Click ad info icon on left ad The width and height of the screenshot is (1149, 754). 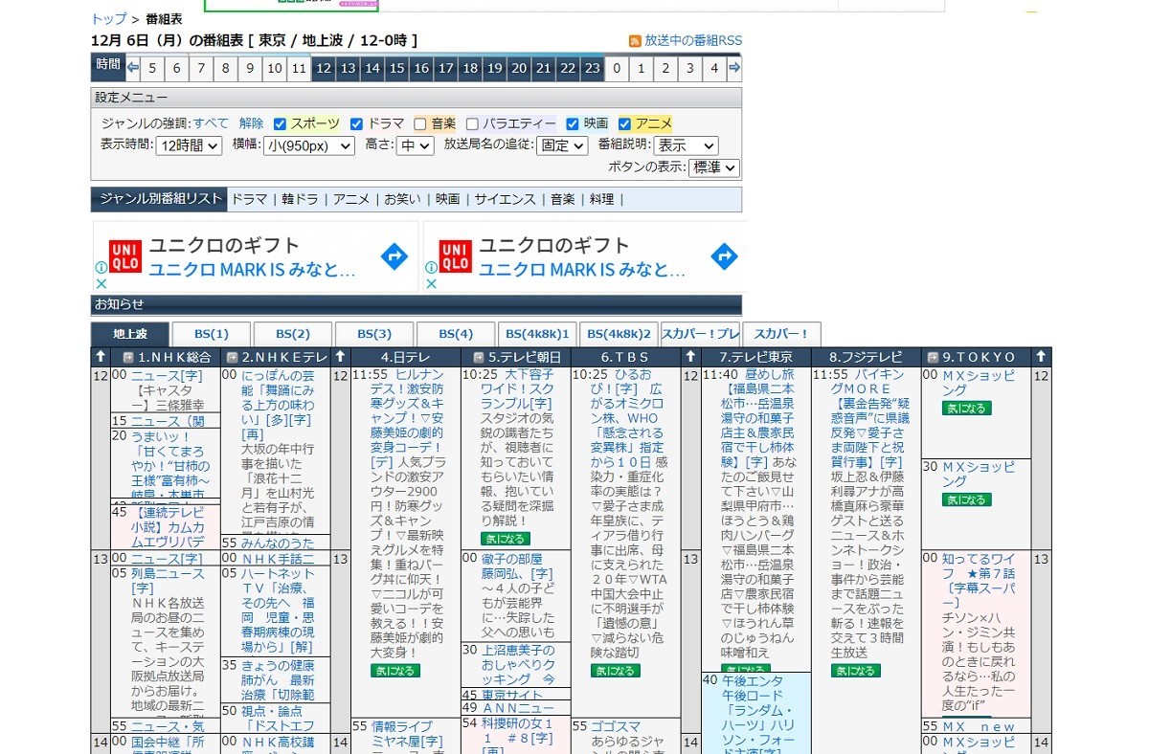[x=101, y=268]
